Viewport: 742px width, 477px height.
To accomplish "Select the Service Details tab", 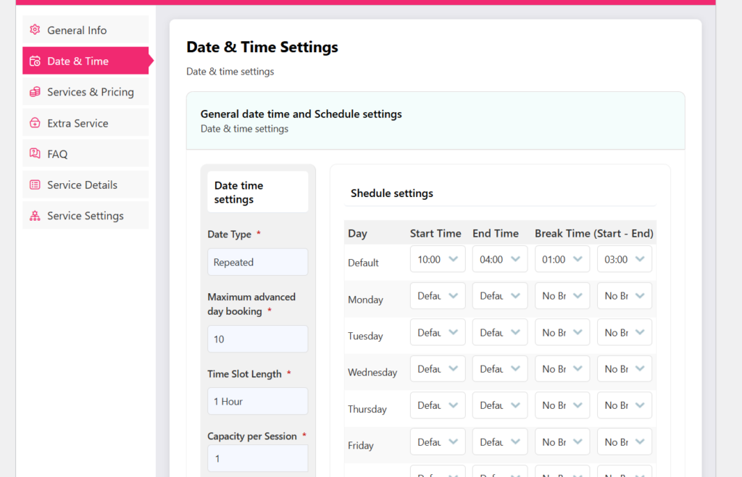I will point(86,185).
